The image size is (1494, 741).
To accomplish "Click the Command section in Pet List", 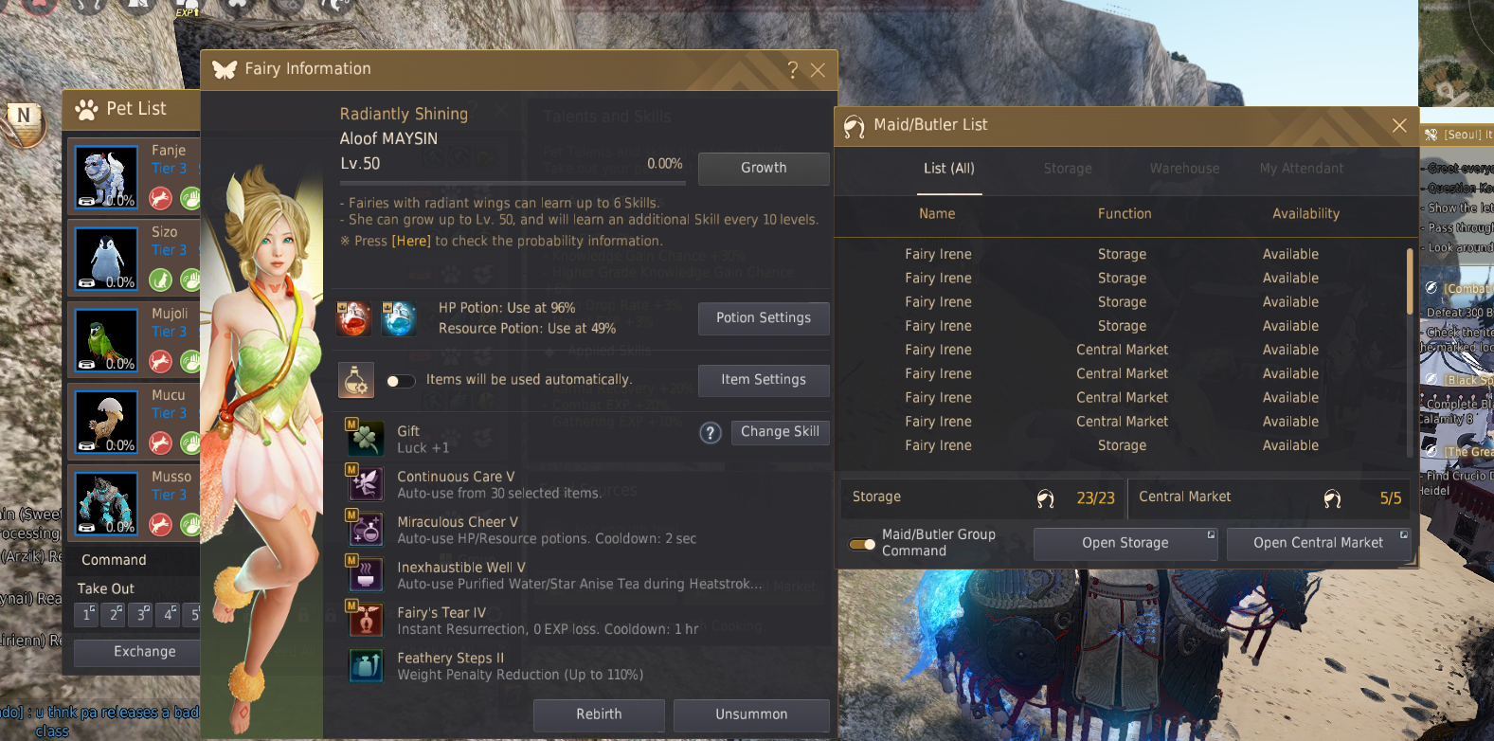I will point(114,560).
